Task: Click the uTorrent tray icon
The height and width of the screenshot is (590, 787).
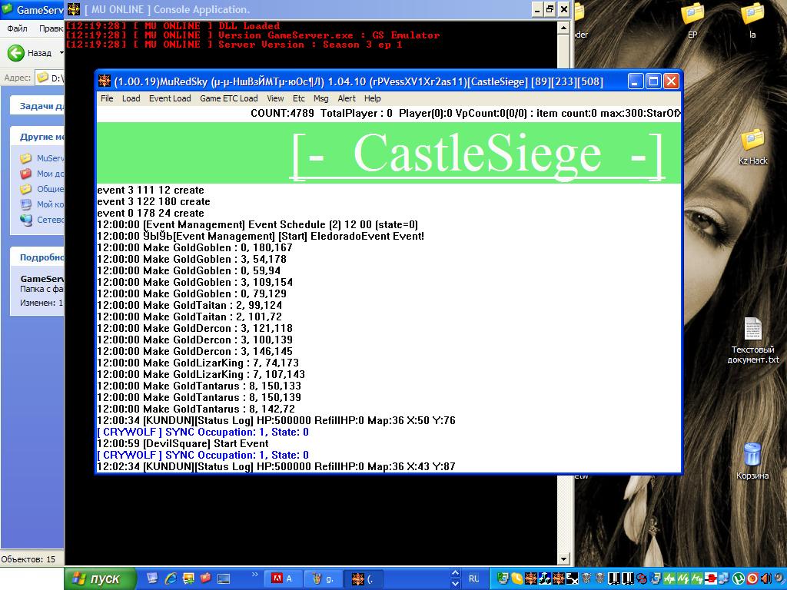Action: click(x=738, y=578)
